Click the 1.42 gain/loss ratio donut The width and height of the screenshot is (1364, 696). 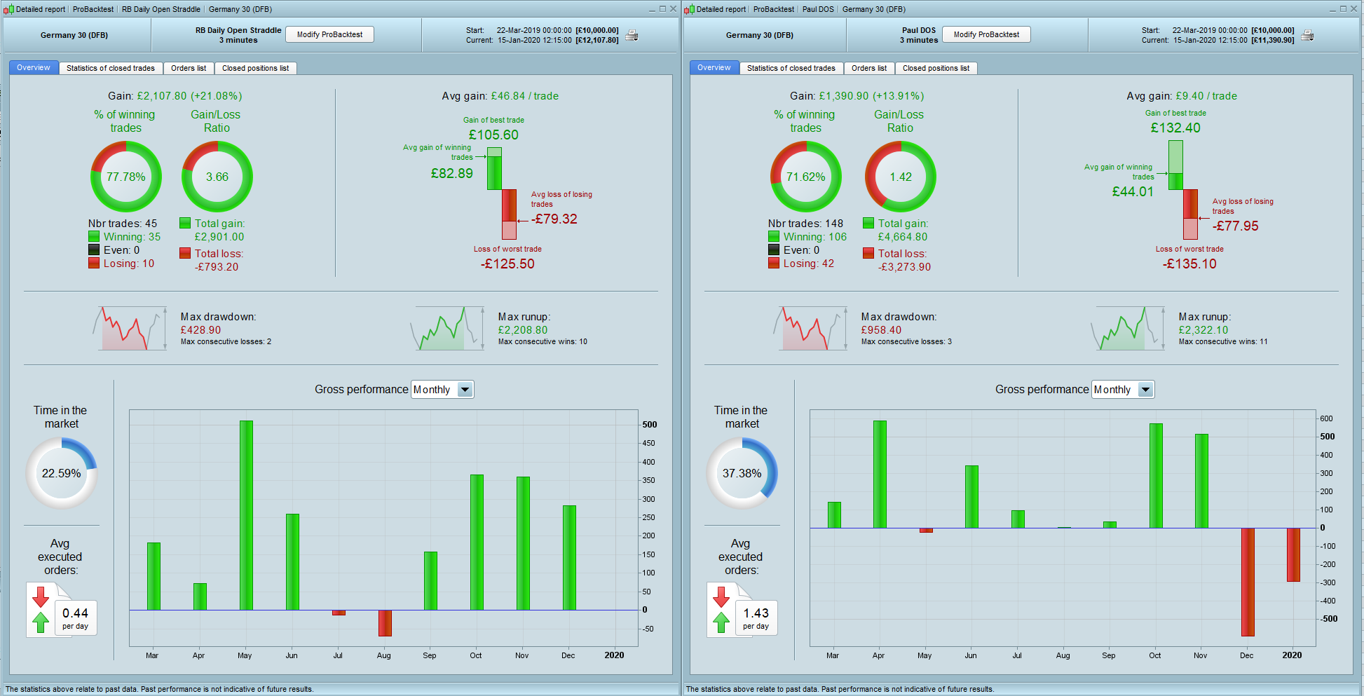click(x=901, y=177)
